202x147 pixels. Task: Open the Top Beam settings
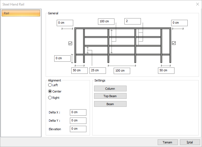pos(110,96)
